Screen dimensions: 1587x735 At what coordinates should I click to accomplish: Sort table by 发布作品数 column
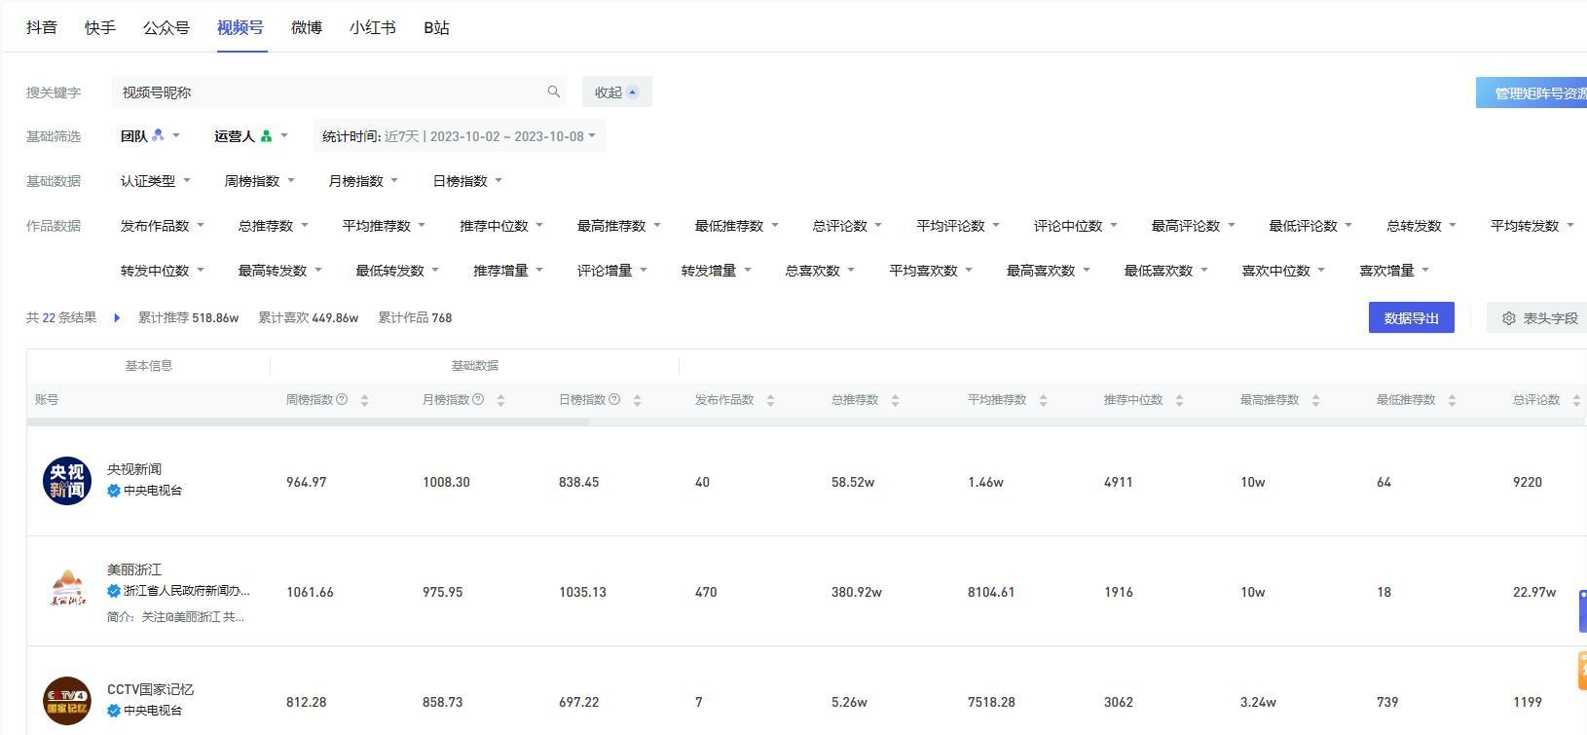pos(770,400)
